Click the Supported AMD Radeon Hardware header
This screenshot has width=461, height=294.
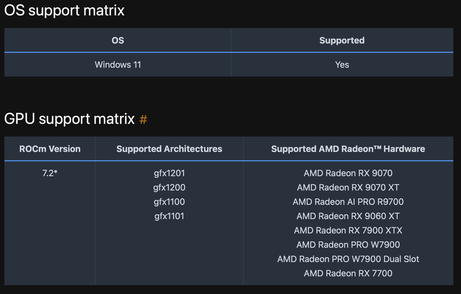(348, 149)
